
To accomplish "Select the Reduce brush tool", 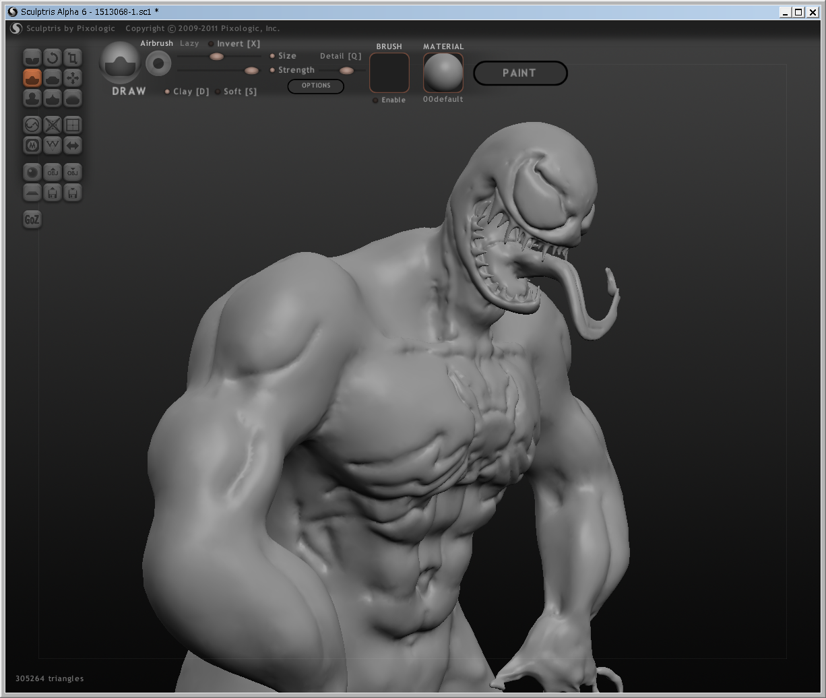I will (x=32, y=125).
